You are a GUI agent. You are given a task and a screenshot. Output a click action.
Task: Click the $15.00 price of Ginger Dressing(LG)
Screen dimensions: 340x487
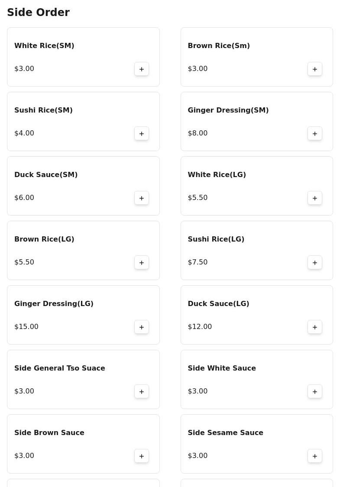point(26,326)
